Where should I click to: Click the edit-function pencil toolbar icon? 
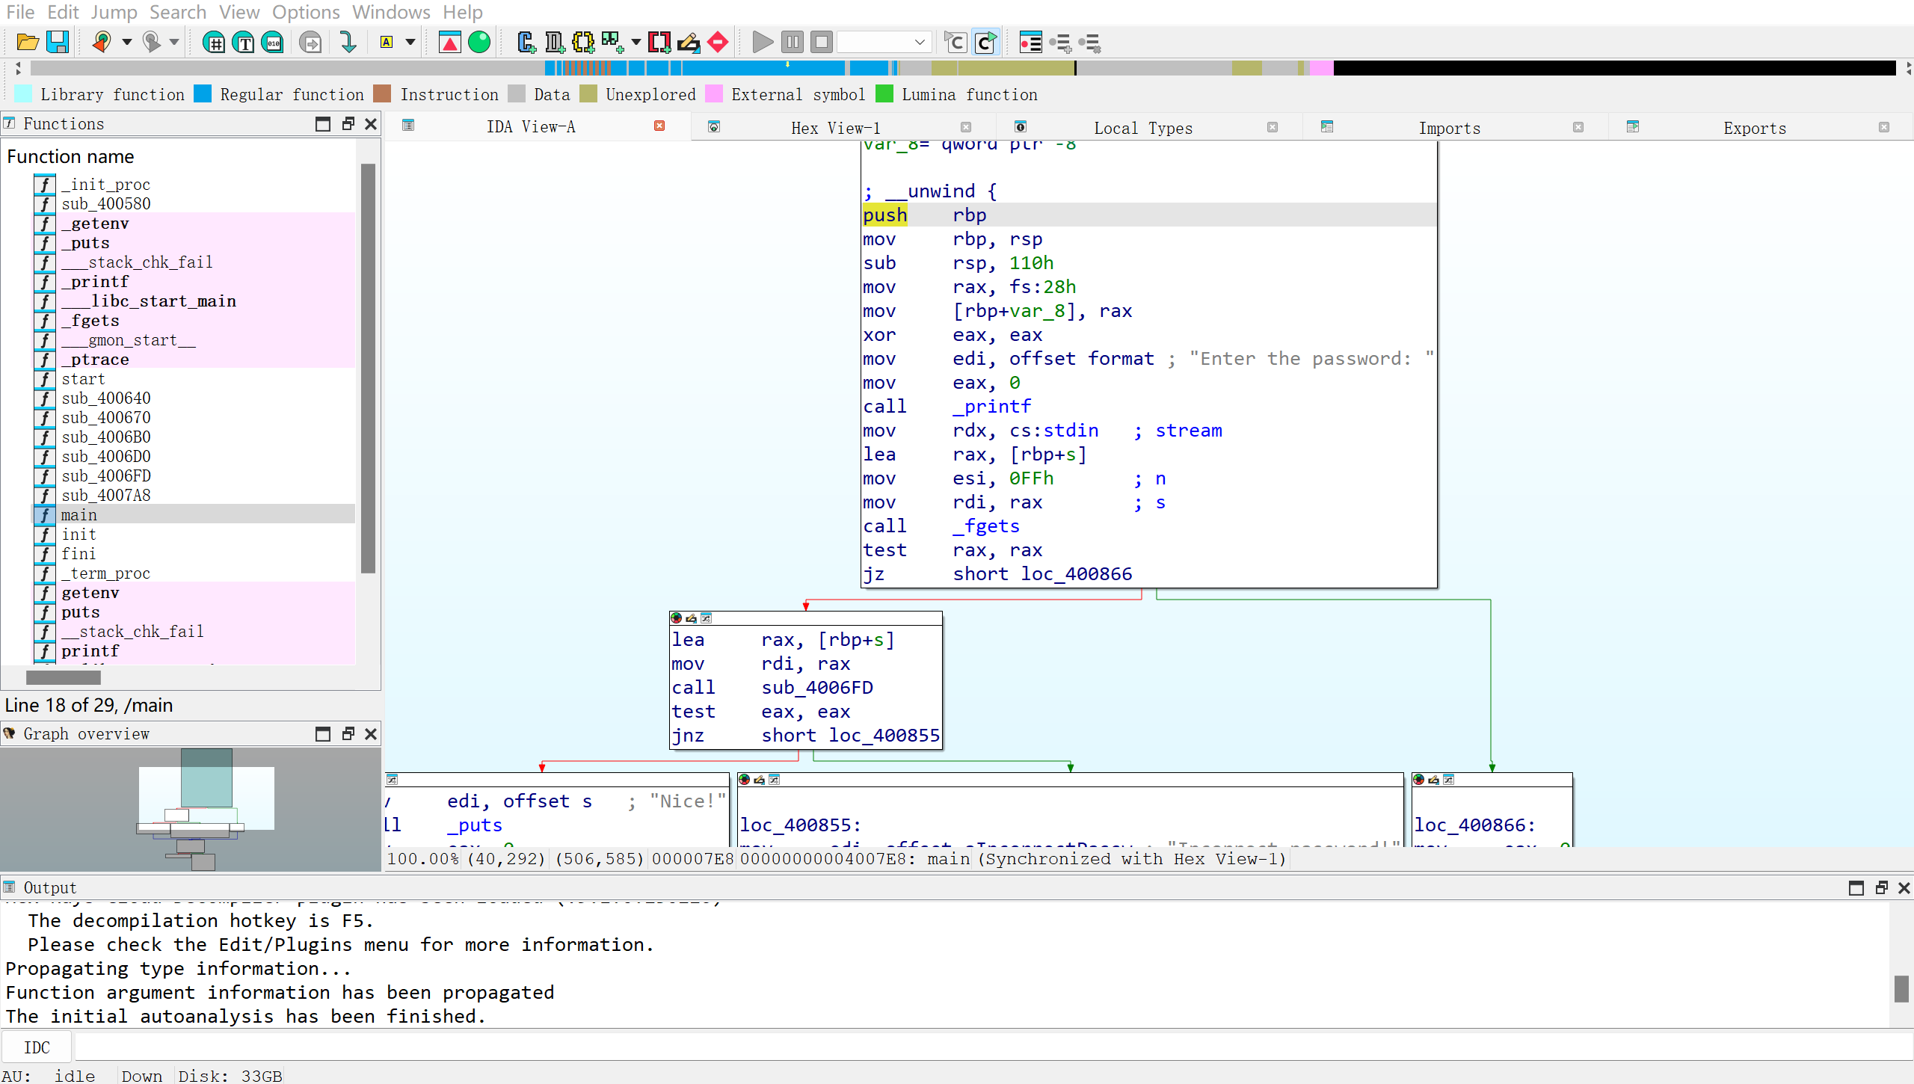click(687, 42)
